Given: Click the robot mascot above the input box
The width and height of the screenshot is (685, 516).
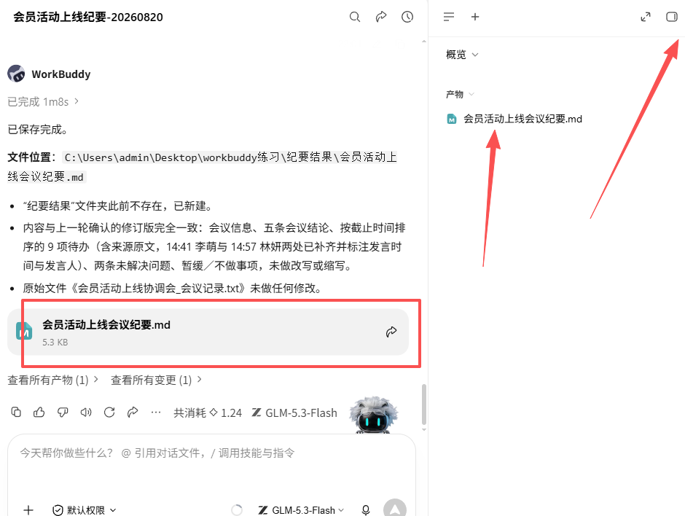Looking at the screenshot, I should point(374,415).
